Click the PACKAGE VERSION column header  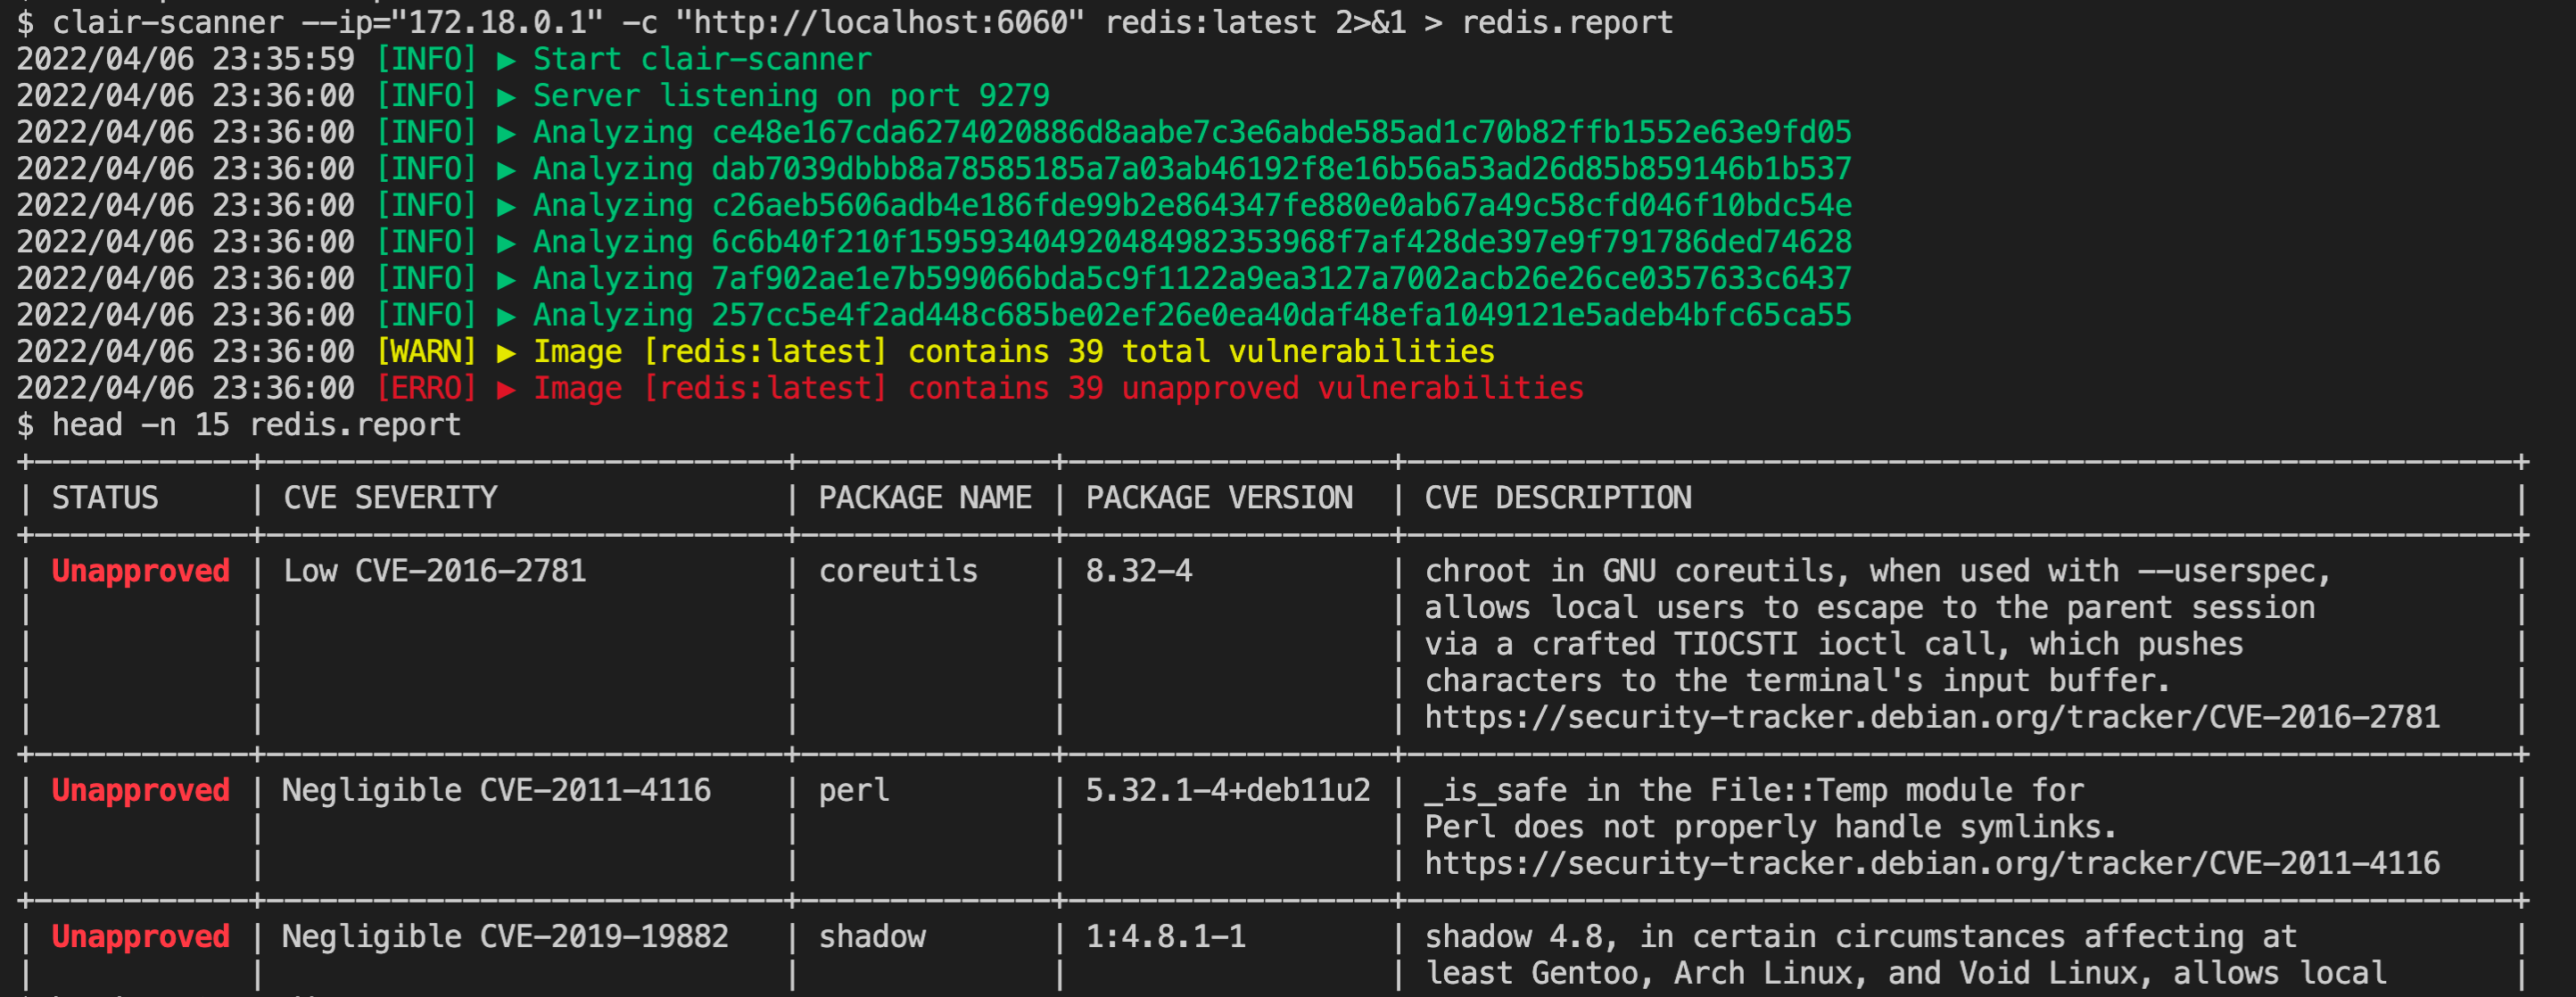(x=1219, y=498)
